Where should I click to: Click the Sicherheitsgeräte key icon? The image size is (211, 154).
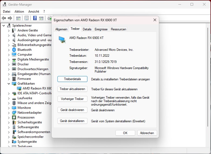click(14, 122)
